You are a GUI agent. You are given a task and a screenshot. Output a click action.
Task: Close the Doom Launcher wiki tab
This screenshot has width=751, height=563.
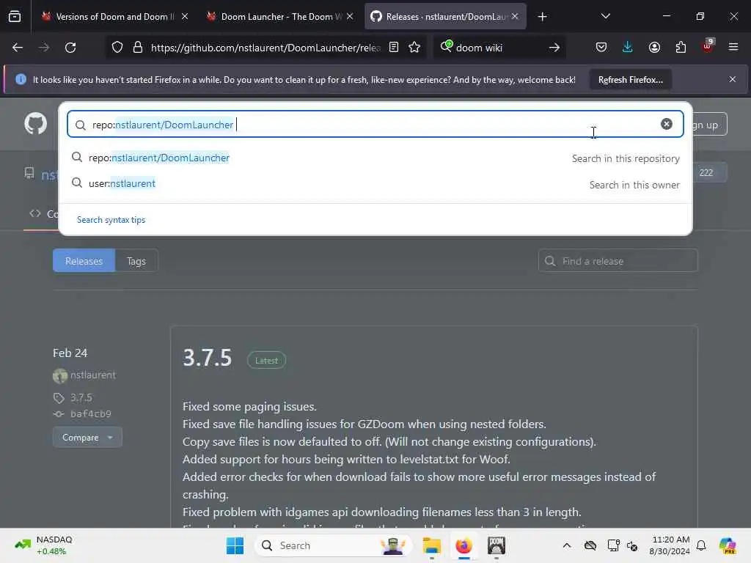(x=350, y=16)
